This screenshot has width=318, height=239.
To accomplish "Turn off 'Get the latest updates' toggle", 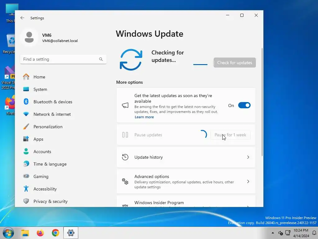I will 244,105.
